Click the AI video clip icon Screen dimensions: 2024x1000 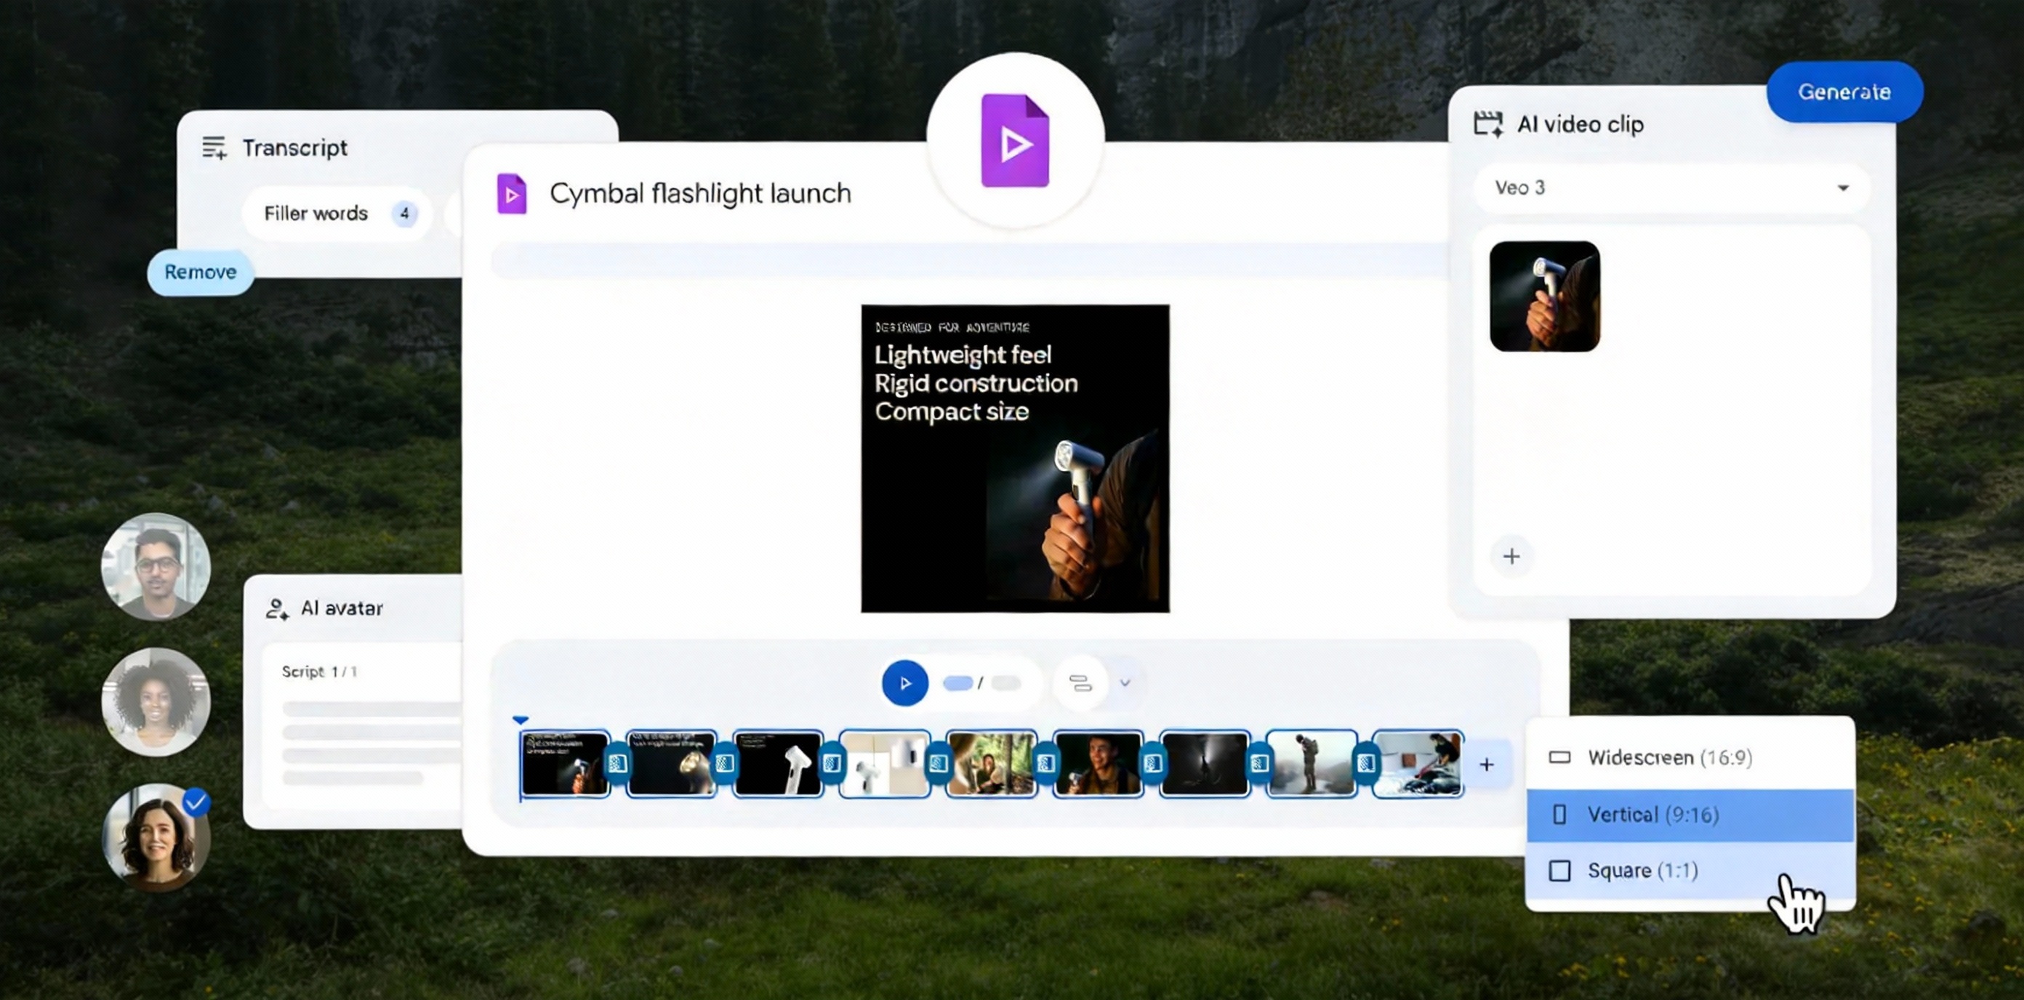(1487, 124)
